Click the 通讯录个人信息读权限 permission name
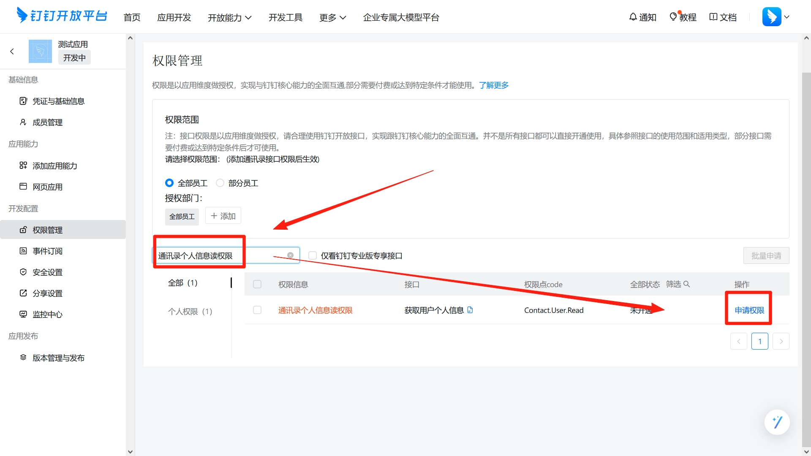This screenshot has width=811, height=456. click(315, 310)
